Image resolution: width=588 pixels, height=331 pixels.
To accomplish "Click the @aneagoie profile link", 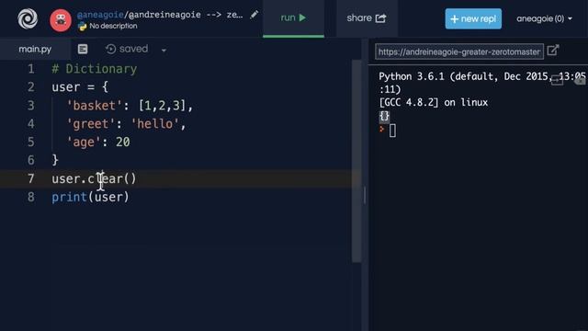I will pos(100,15).
